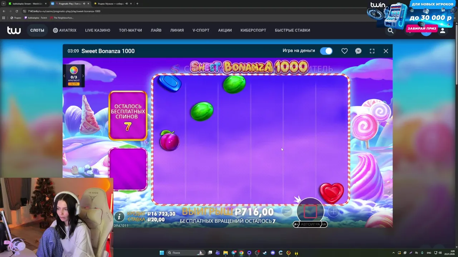Click the СТАВКА ₽20,00 bet text
This screenshot has width=458, height=257.
coord(146,220)
